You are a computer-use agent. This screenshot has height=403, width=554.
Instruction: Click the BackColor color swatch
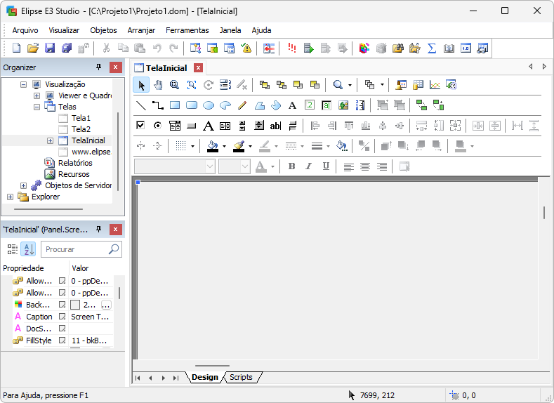click(75, 305)
